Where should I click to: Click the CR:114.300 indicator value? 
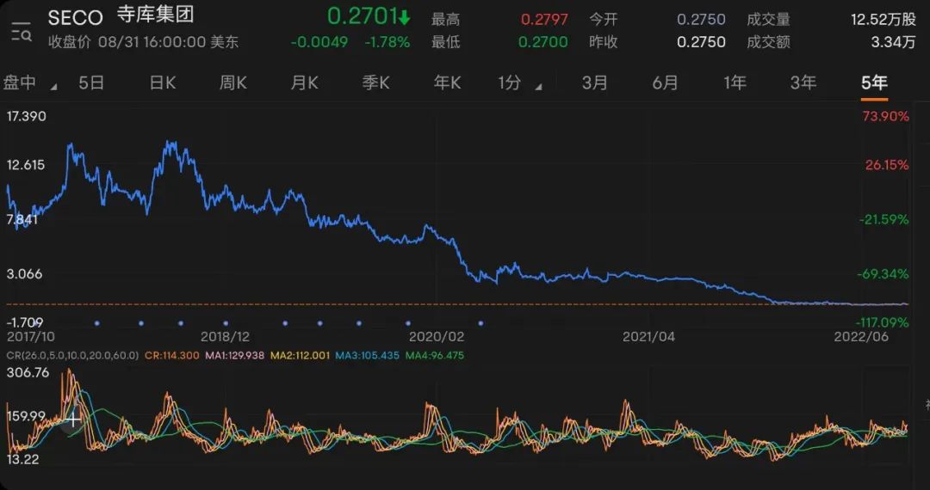tap(172, 356)
